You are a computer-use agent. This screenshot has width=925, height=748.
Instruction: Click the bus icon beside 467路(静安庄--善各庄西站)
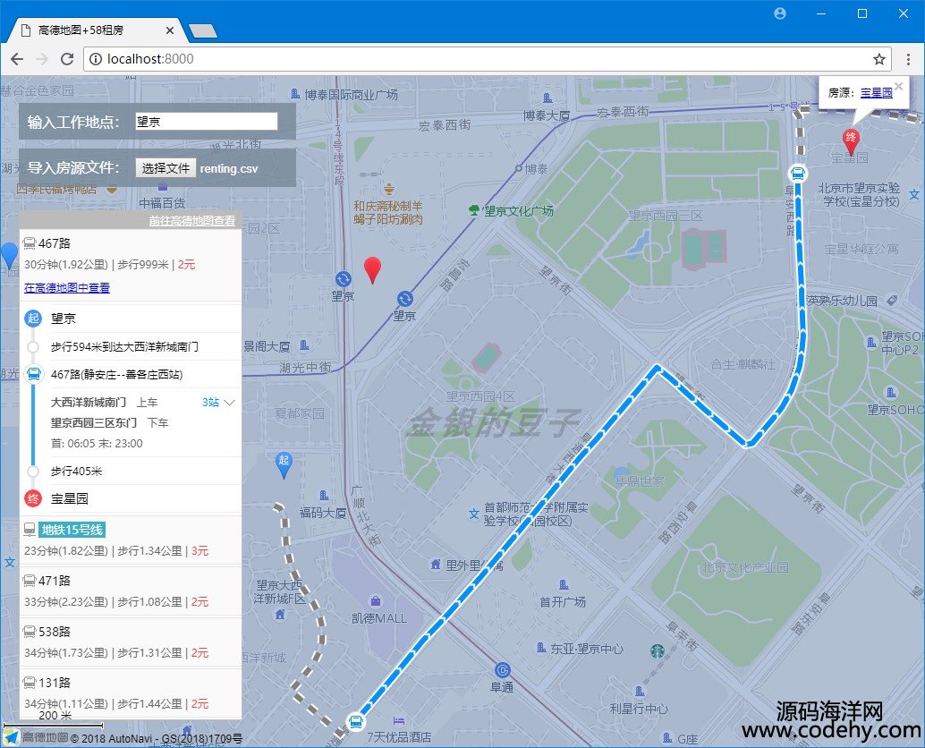pos(34,374)
